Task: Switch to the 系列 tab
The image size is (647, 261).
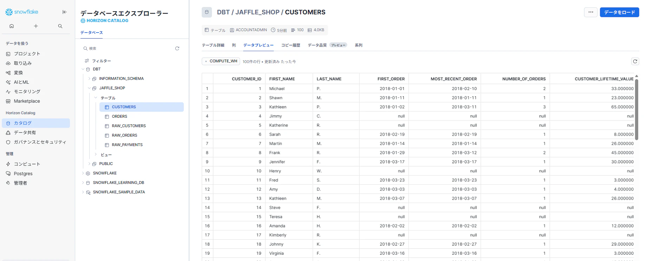Action: click(358, 45)
